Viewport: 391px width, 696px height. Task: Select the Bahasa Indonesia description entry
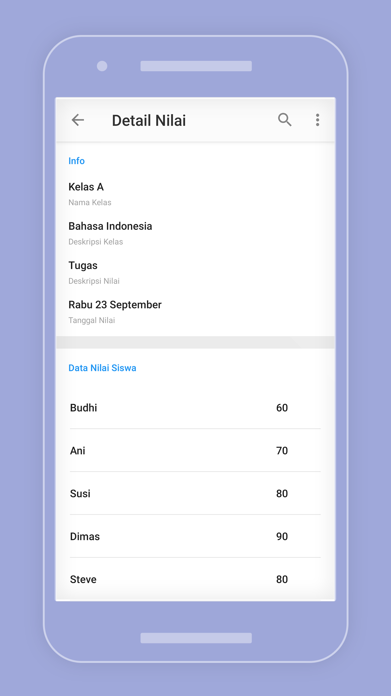110,226
